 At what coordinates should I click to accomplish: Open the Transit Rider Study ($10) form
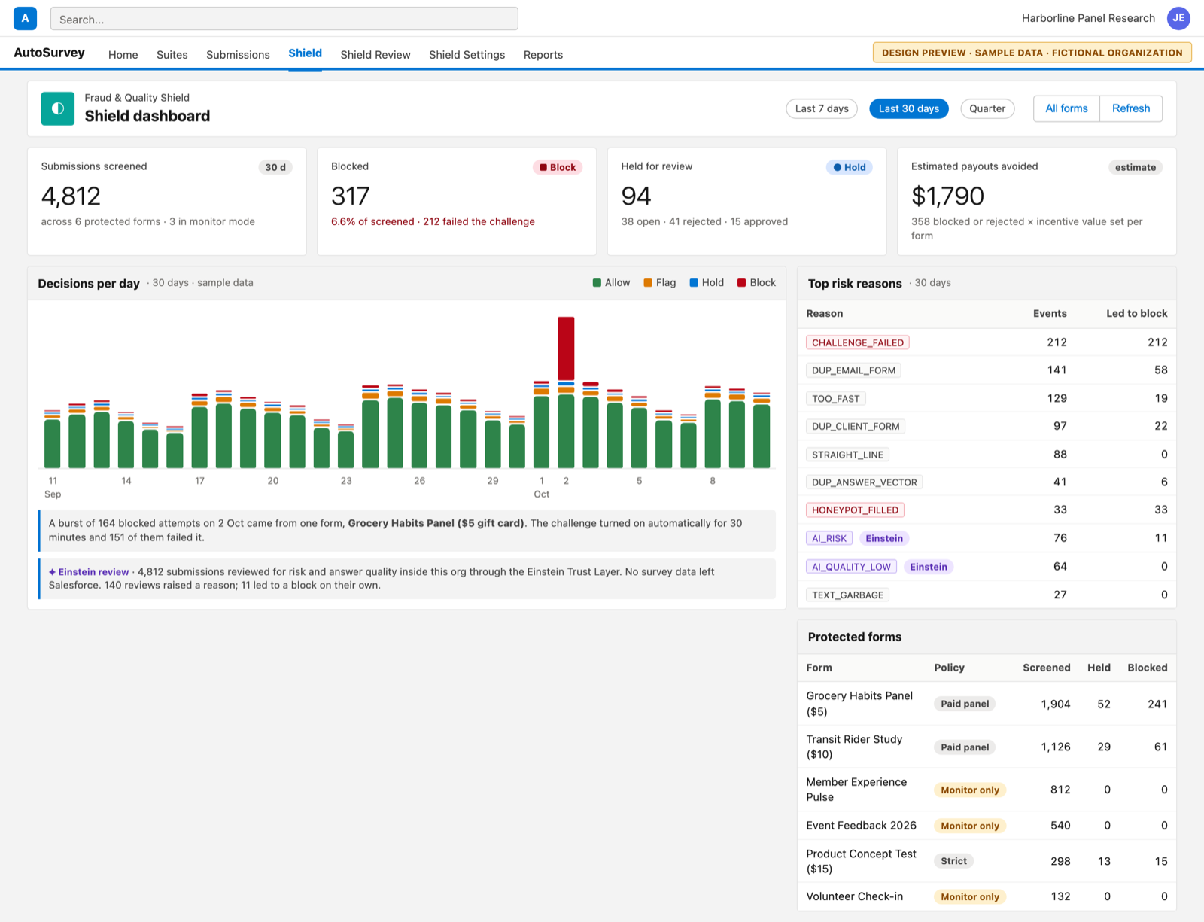click(854, 747)
